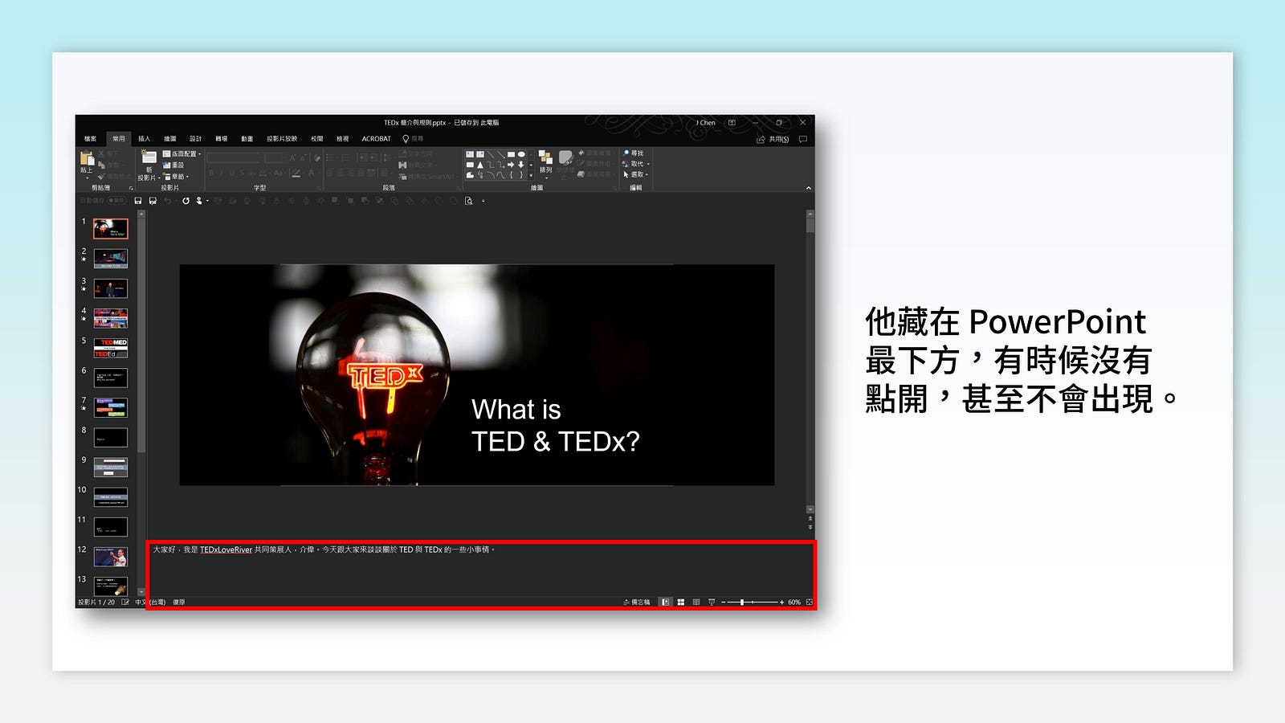The image size is (1285, 723).
Task: Select the right arrow shape in gallery
Action: click(511, 165)
